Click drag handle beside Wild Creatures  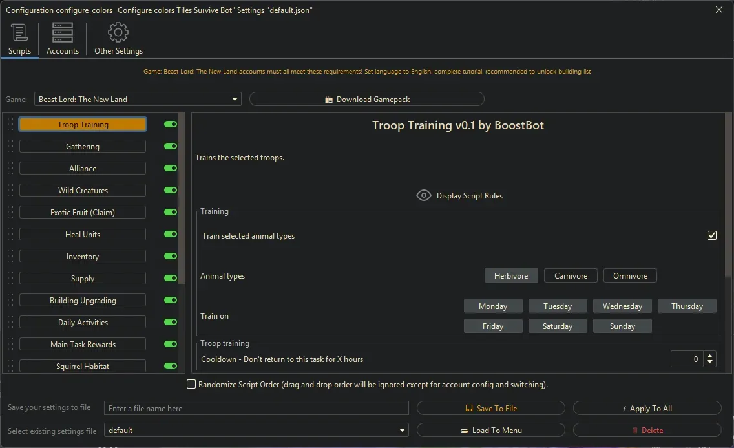click(10, 191)
